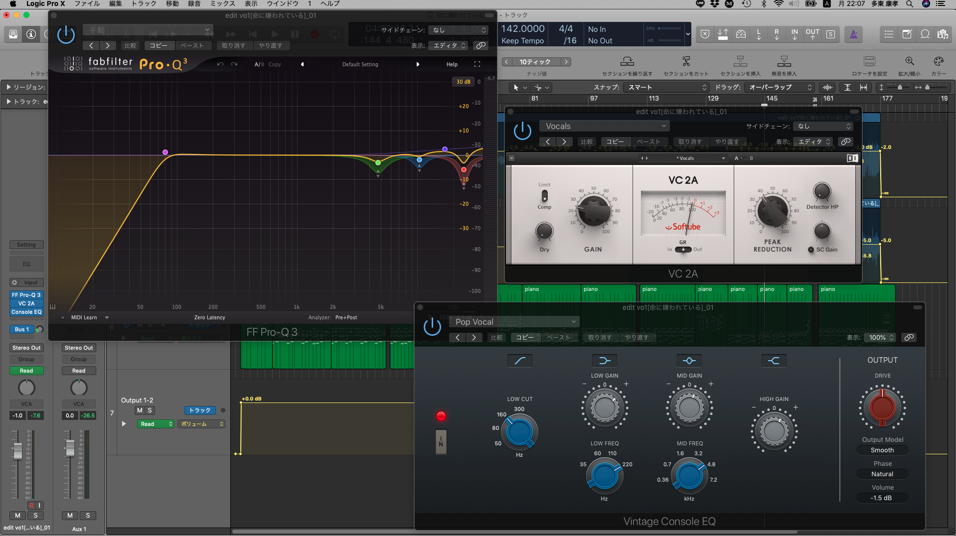Open the Drag mode dropdown
The width and height of the screenshot is (956, 536).
click(780, 88)
